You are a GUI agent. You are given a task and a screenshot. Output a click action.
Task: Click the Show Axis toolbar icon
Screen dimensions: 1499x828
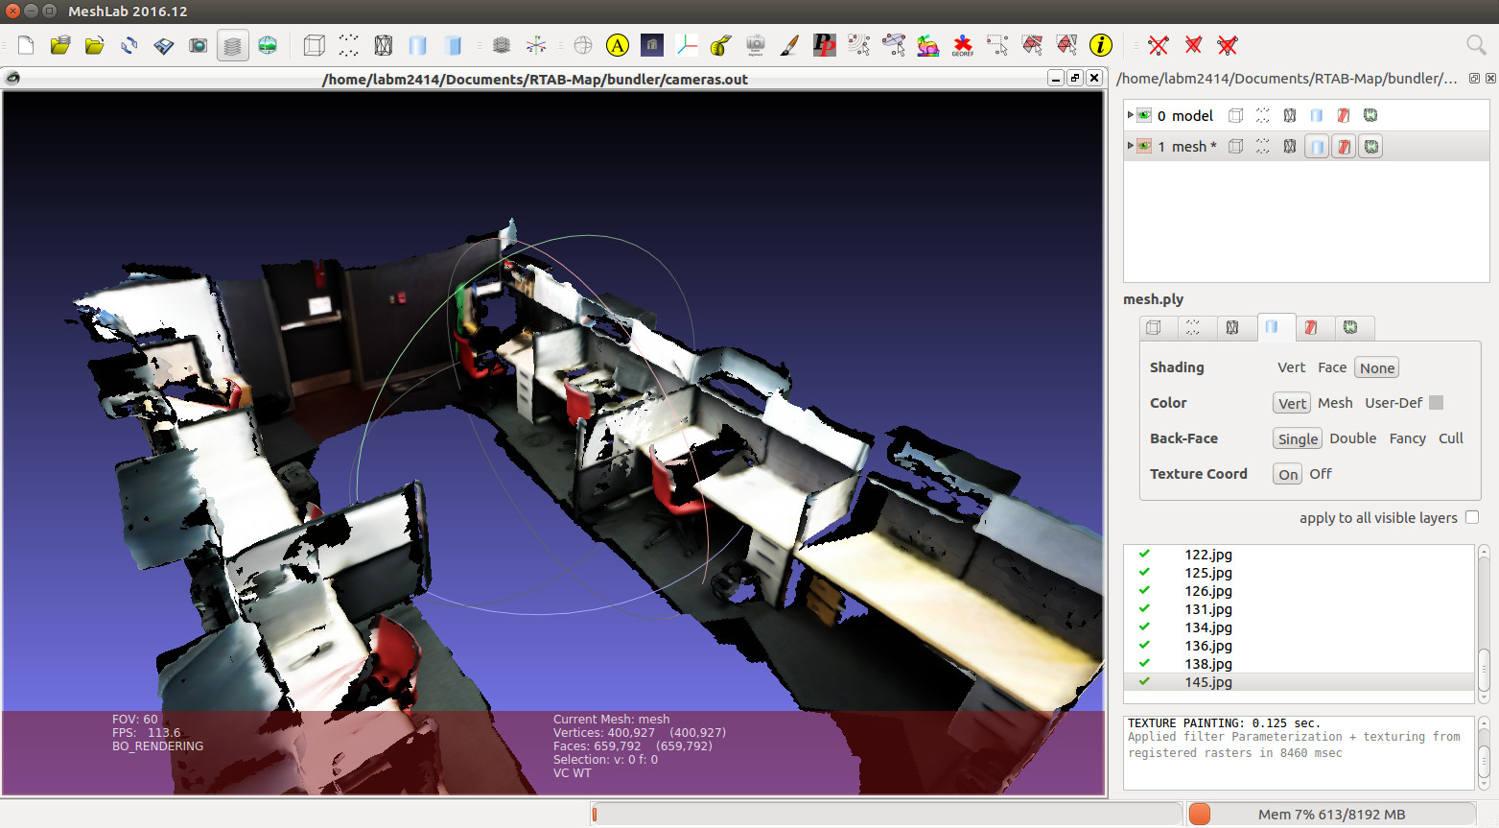coord(536,45)
